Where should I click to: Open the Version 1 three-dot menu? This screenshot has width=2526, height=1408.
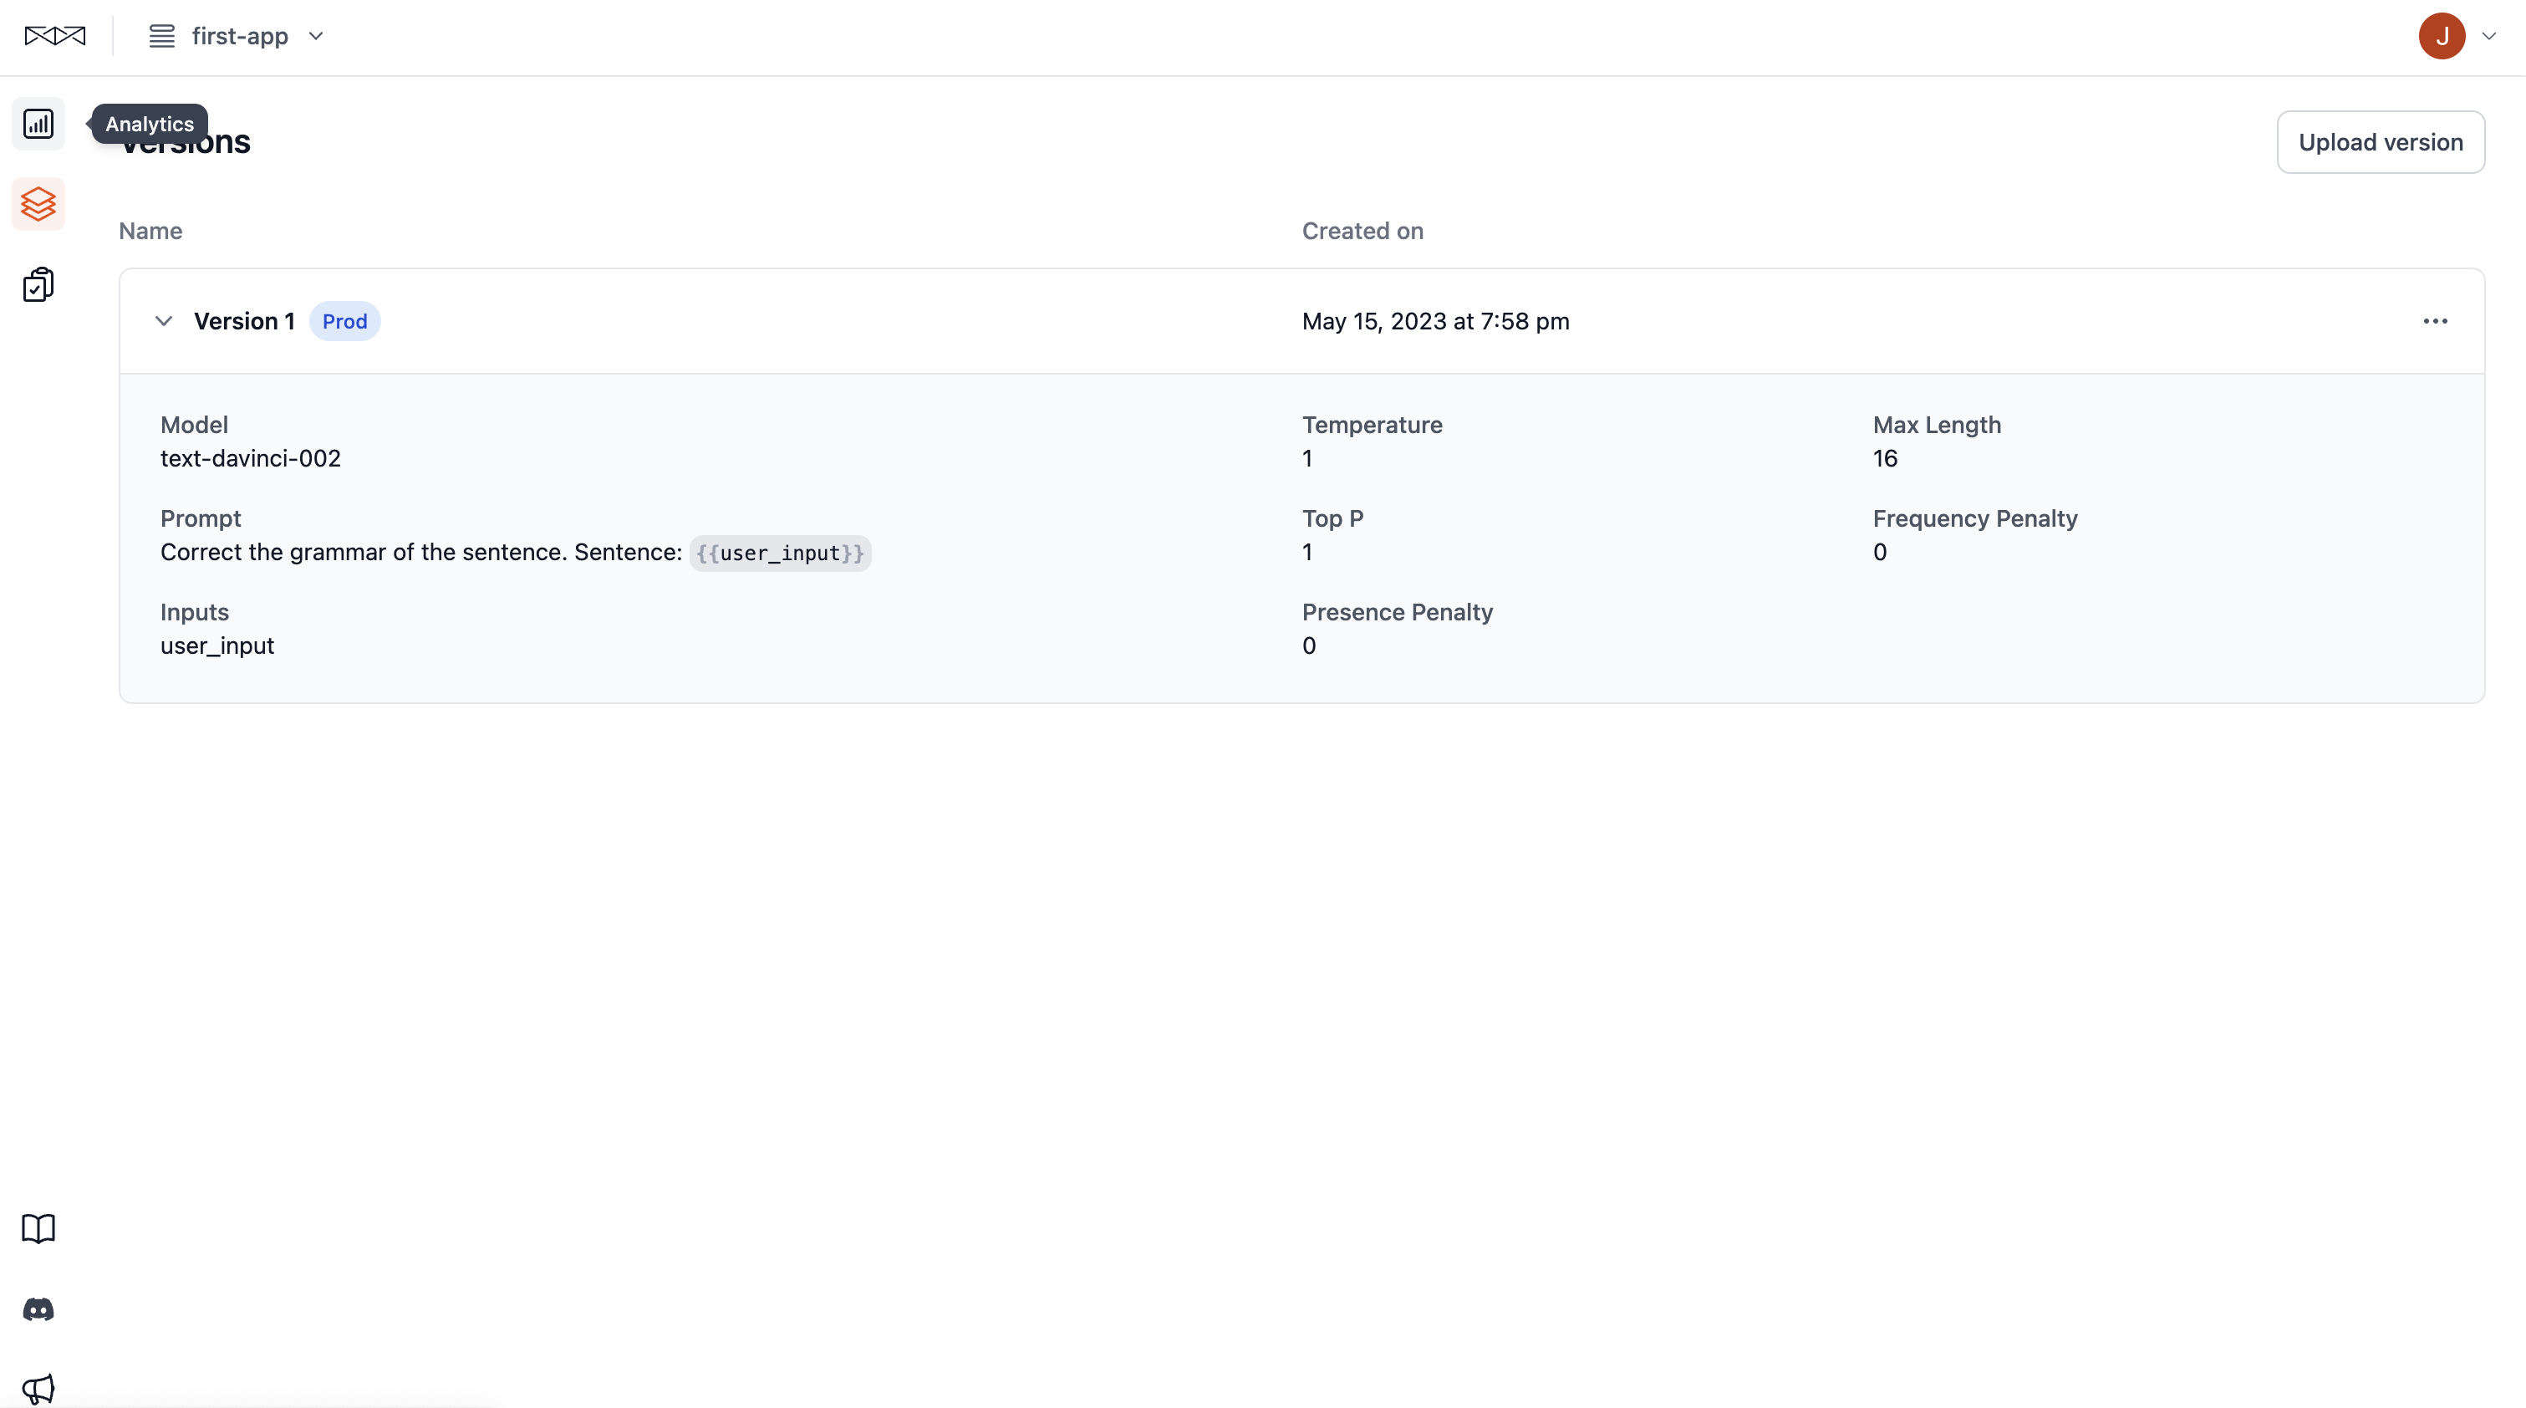[x=2435, y=321]
